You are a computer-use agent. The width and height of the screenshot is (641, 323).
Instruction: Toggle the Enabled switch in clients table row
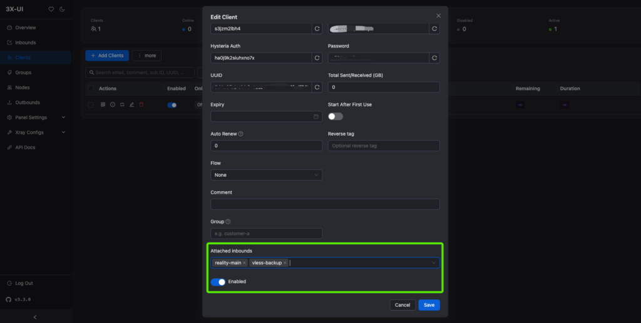[172, 105]
